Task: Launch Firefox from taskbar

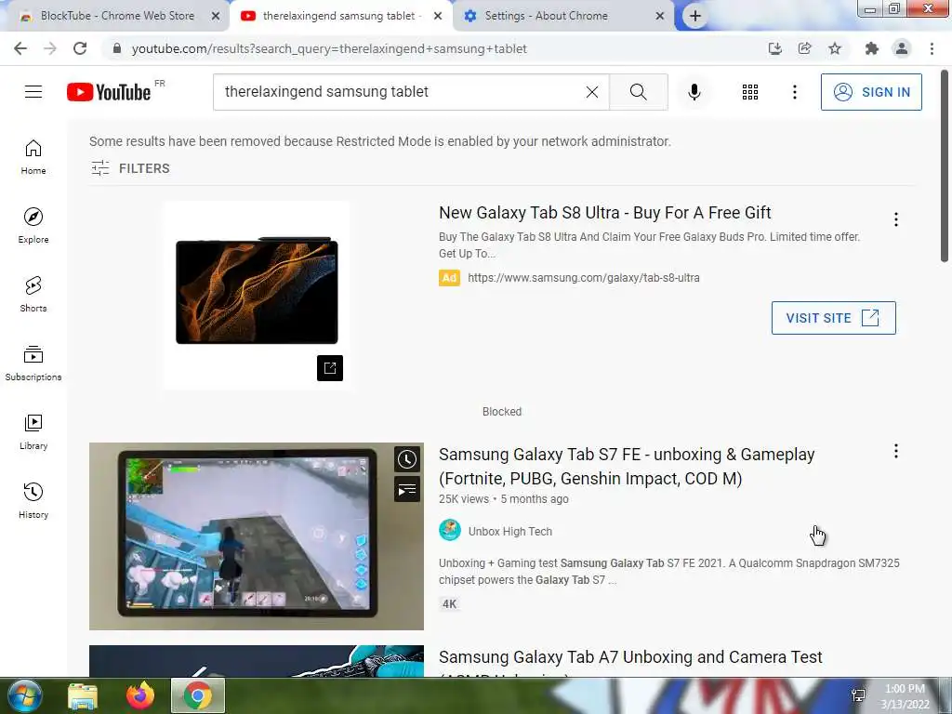Action: coord(140,695)
